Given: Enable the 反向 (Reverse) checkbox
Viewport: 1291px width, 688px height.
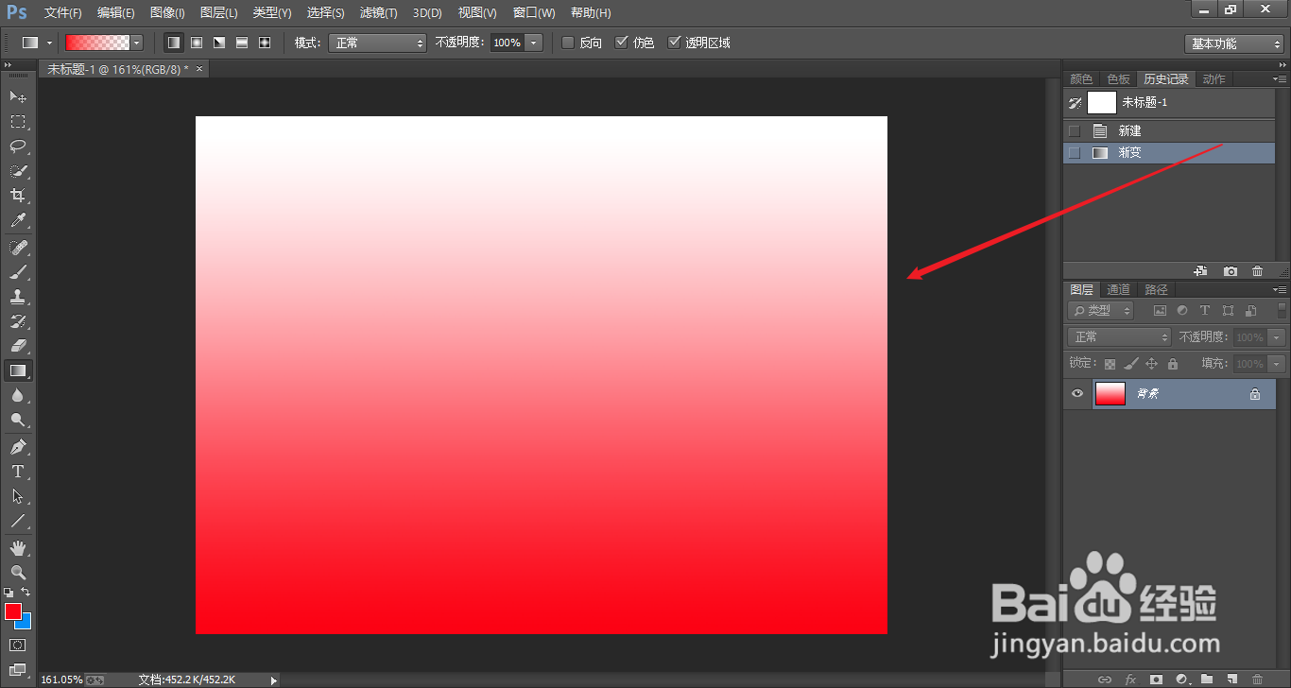Looking at the screenshot, I should 568,43.
